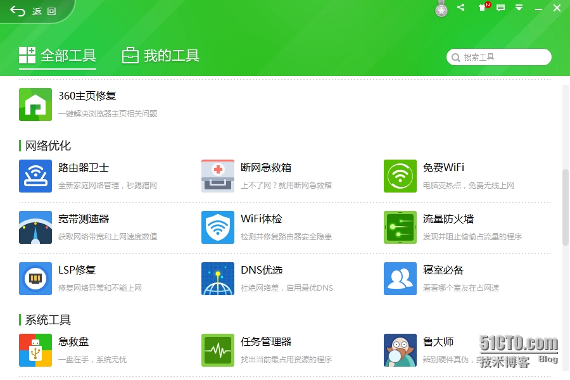
Task: Click description 电脑变热点，免费无线上网
Action: [x=469, y=186]
